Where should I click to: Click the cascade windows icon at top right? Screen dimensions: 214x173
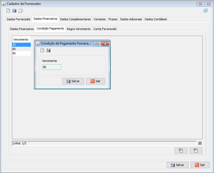(206, 11)
